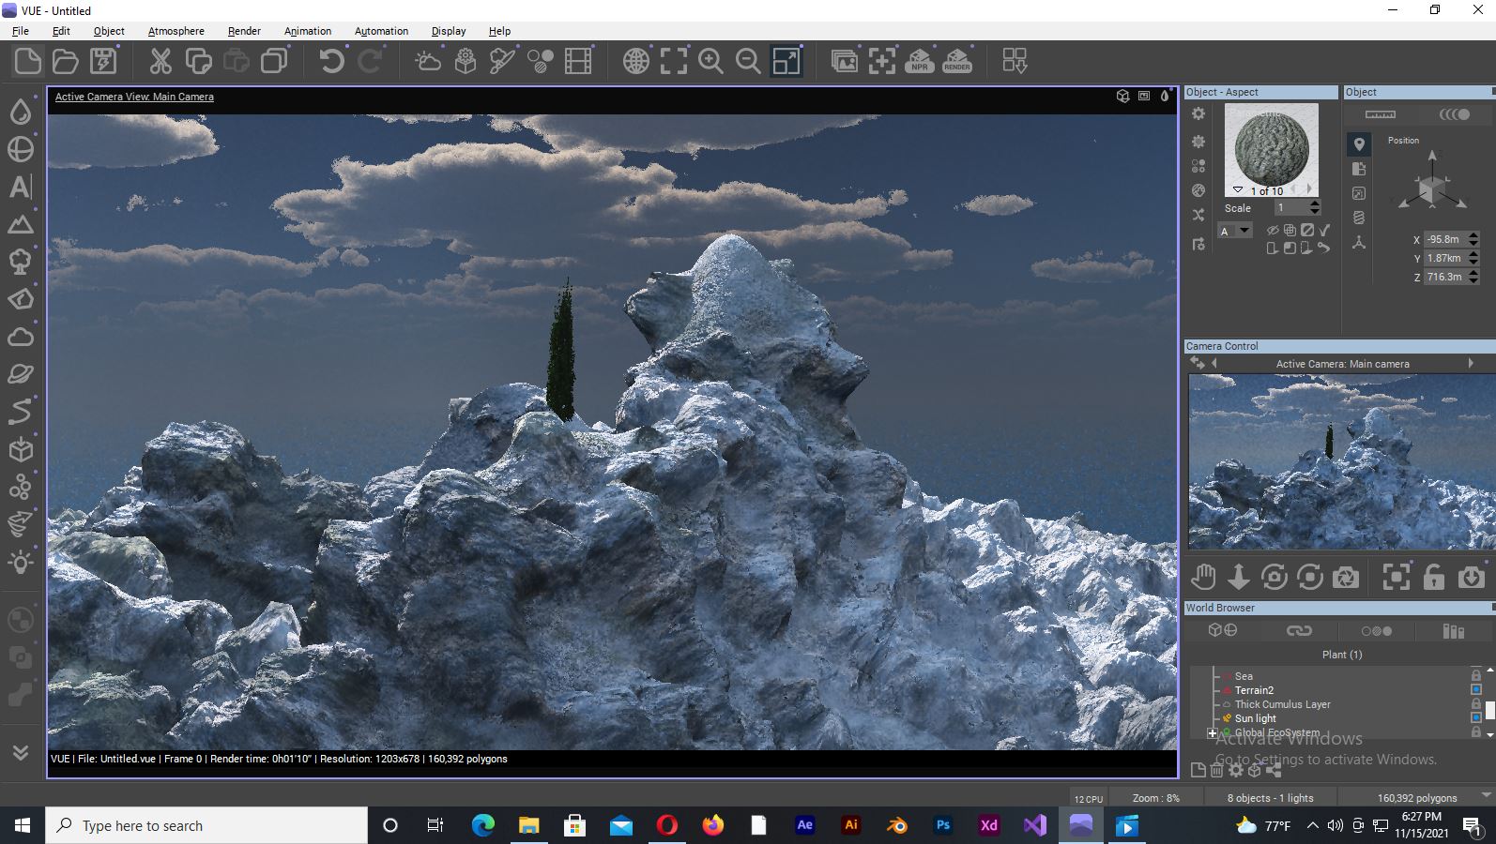The image size is (1496, 844).
Task: Select the 3D Text 'A' tool
Action: point(21,187)
